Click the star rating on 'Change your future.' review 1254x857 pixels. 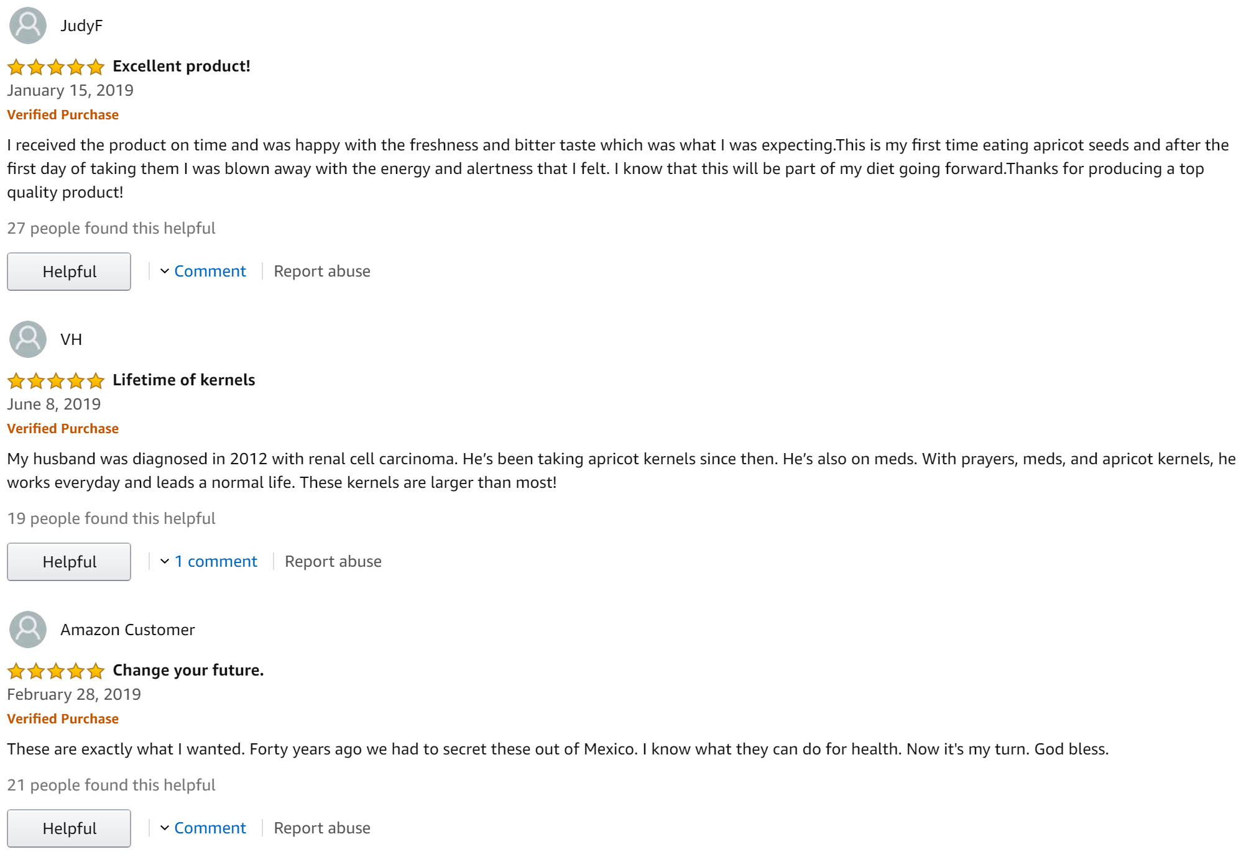pyautogui.click(x=56, y=671)
